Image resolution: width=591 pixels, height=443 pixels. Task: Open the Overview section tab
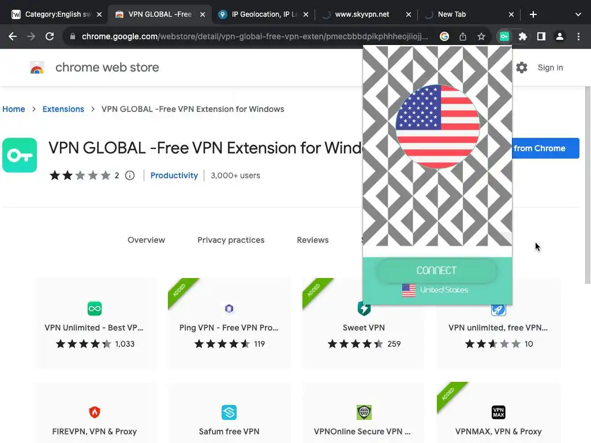146,240
